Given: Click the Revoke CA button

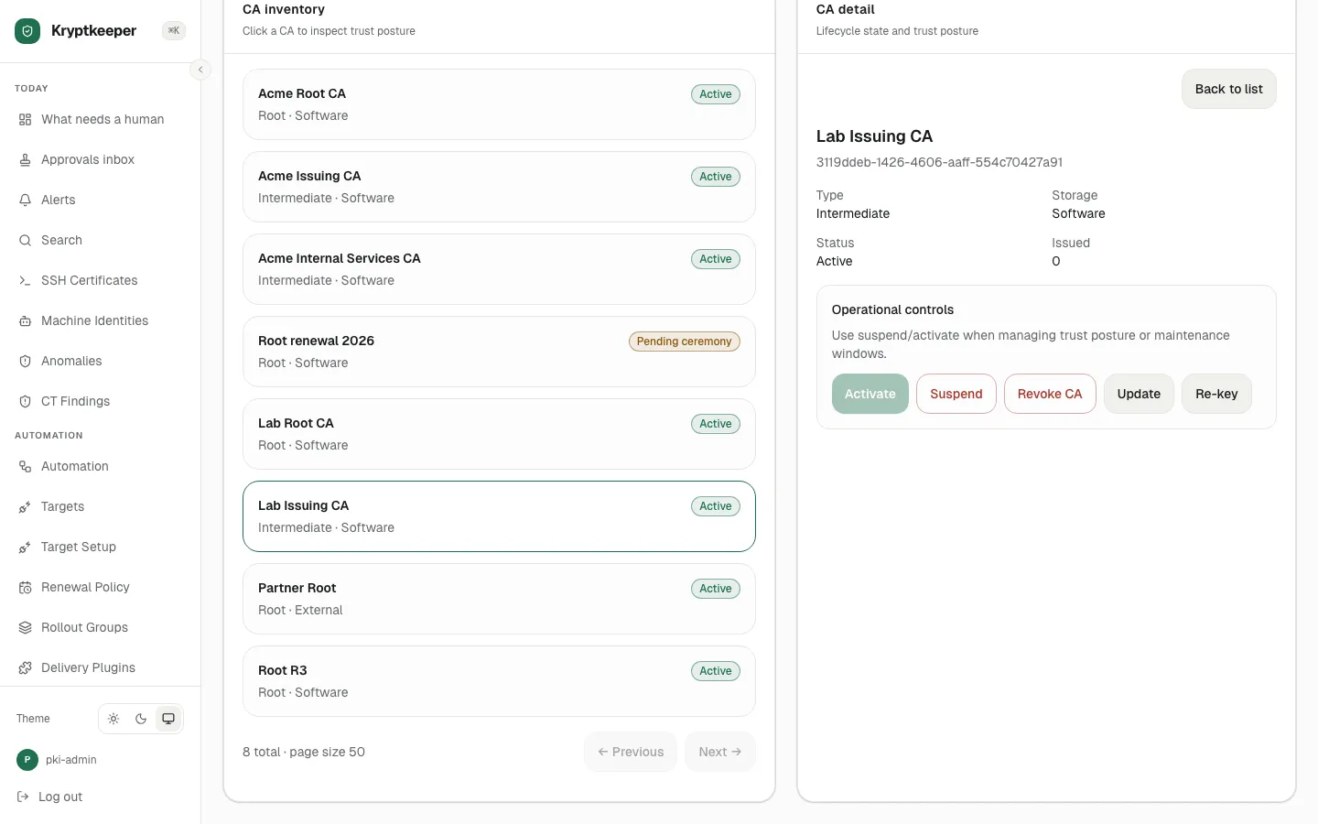Looking at the screenshot, I should pyautogui.click(x=1050, y=394).
